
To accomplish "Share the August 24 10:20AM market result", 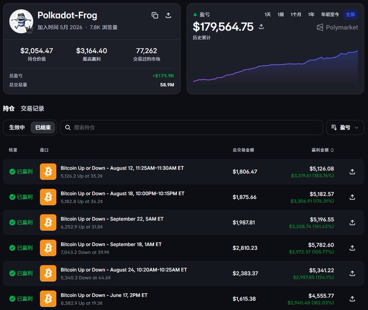I will 352,273.
